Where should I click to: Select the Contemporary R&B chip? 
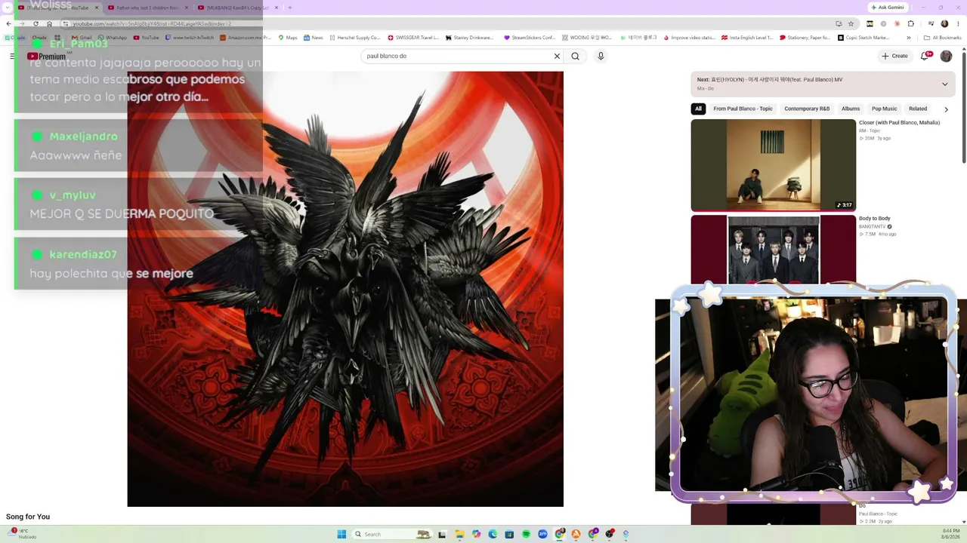[807, 109]
